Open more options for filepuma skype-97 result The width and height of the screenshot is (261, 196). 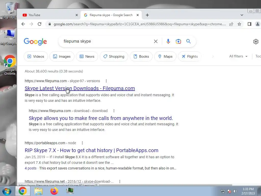[106, 81]
